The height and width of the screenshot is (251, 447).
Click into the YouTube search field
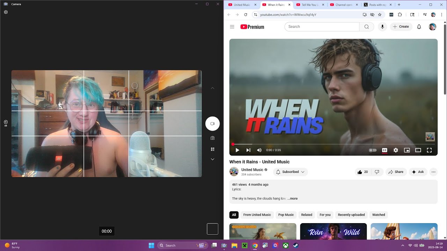click(x=322, y=26)
